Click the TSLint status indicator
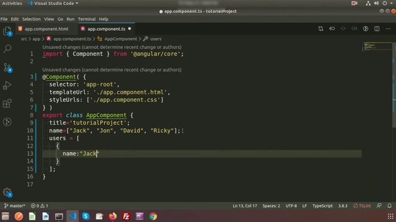The height and width of the screenshot is (222, 396). 362,205
